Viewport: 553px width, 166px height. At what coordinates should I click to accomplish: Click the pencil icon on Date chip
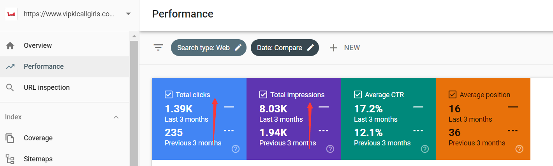(x=310, y=48)
